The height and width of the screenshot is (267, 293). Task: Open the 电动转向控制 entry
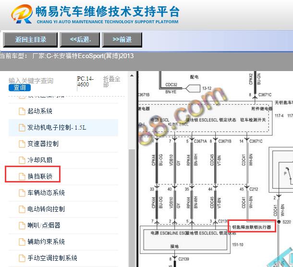pos(63,209)
